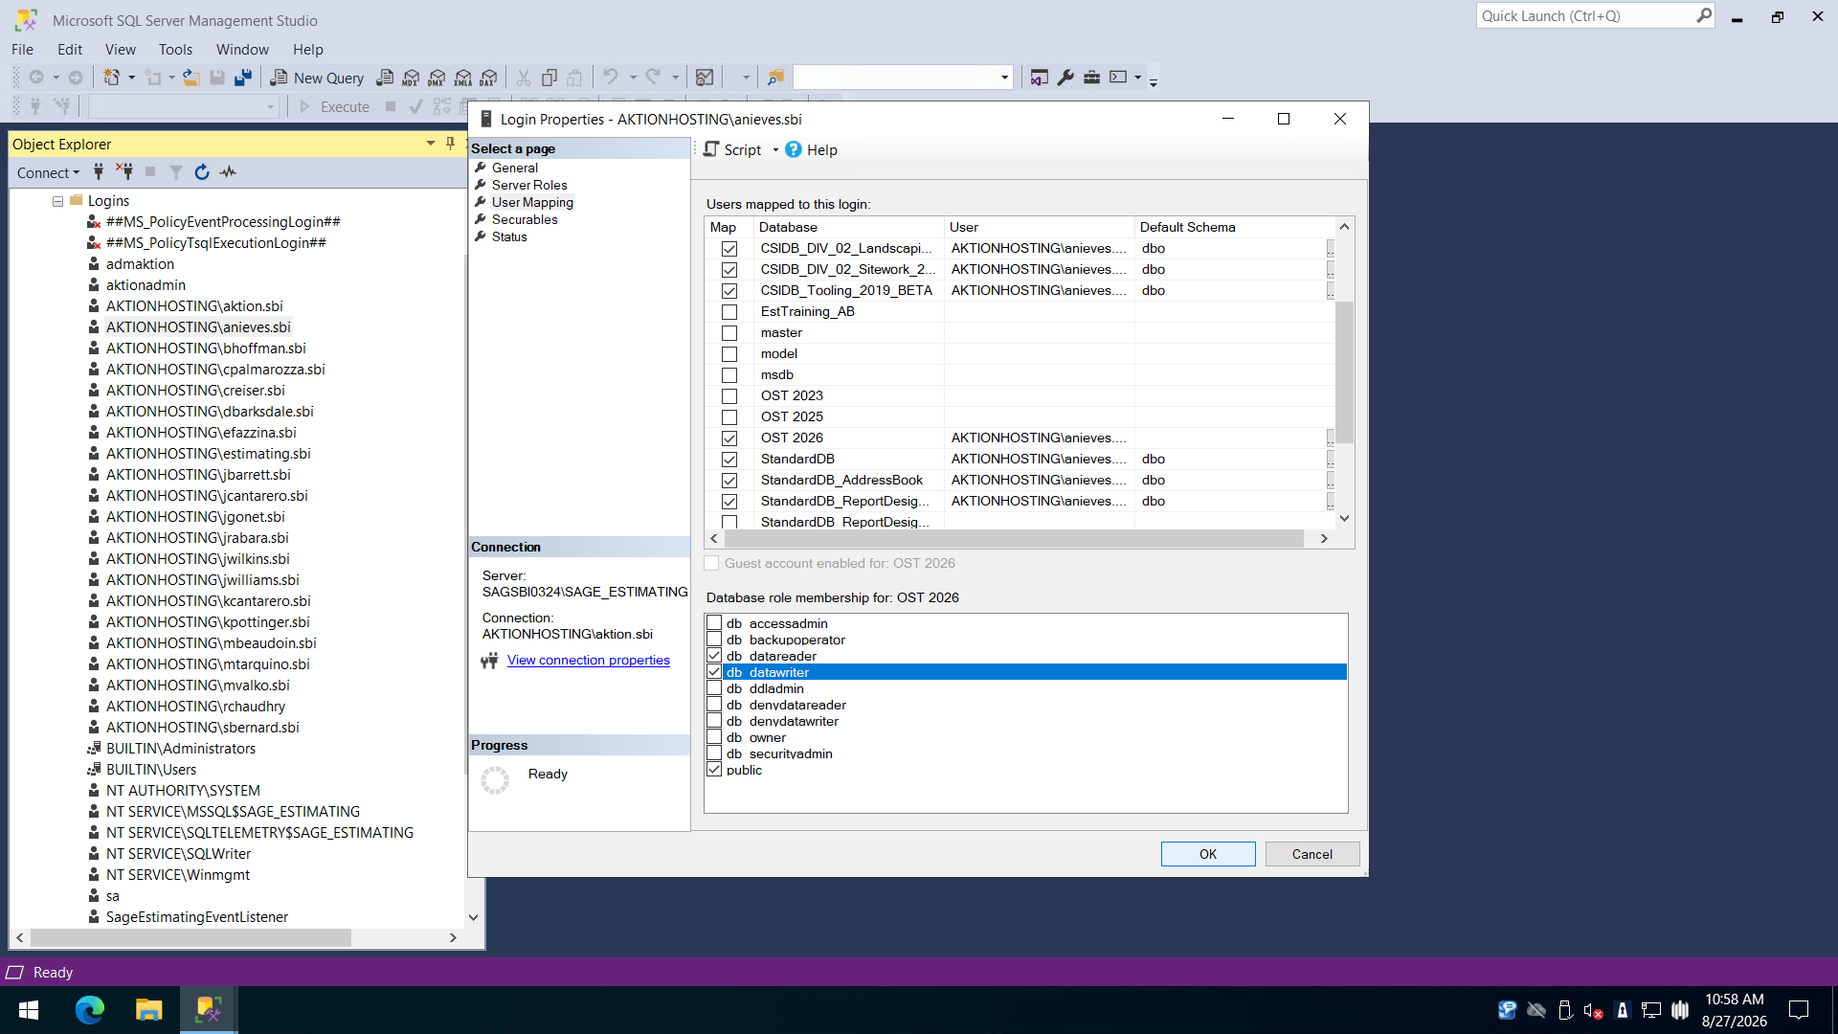Click the mapped databases vertical scrollbar thumb

click(x=1344, y=371)
